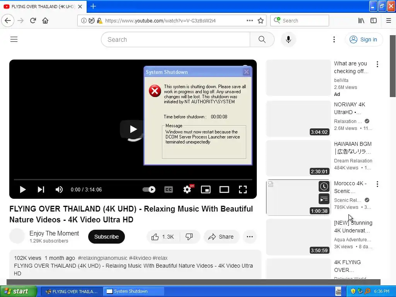Mute the video with the speaker icon

point(59,189)
